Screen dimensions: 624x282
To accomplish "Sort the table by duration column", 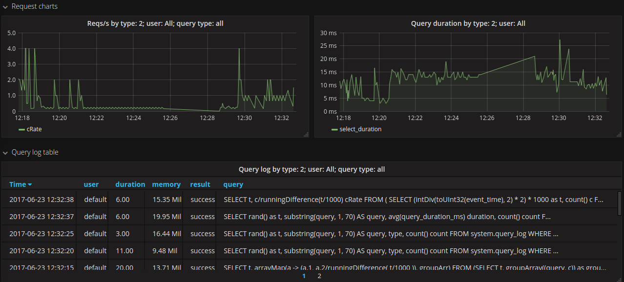I will point(130,184).
